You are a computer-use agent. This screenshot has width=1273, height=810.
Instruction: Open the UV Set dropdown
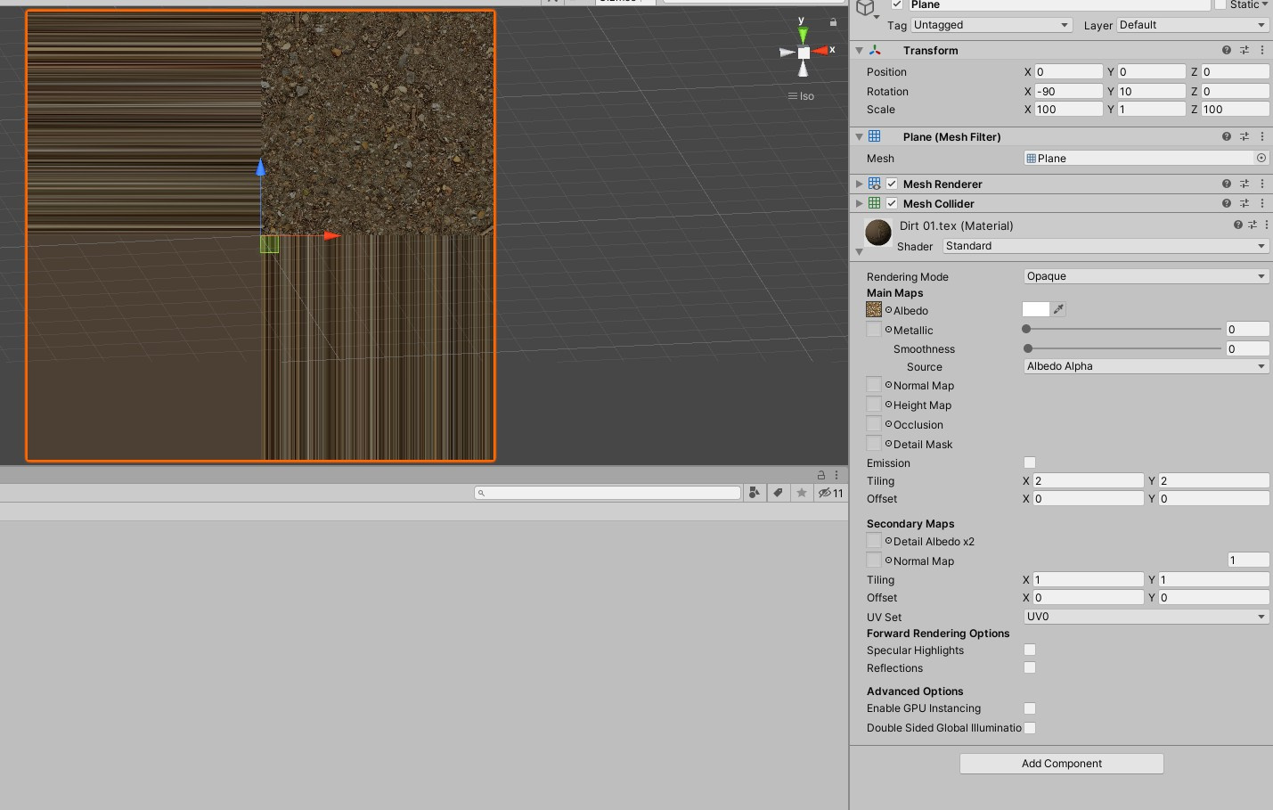pyautogui.click(x=1147, y=617)
